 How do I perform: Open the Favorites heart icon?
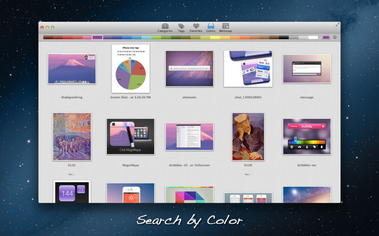pyautogui.click(x=196, y=27)
